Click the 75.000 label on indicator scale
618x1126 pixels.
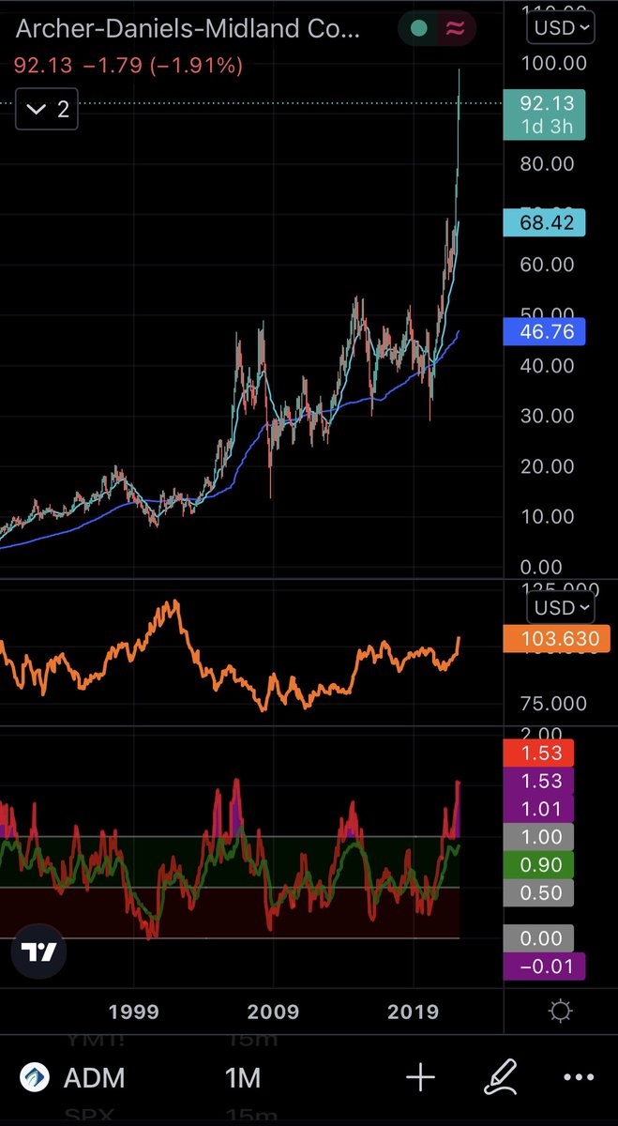tap(554, 704)
